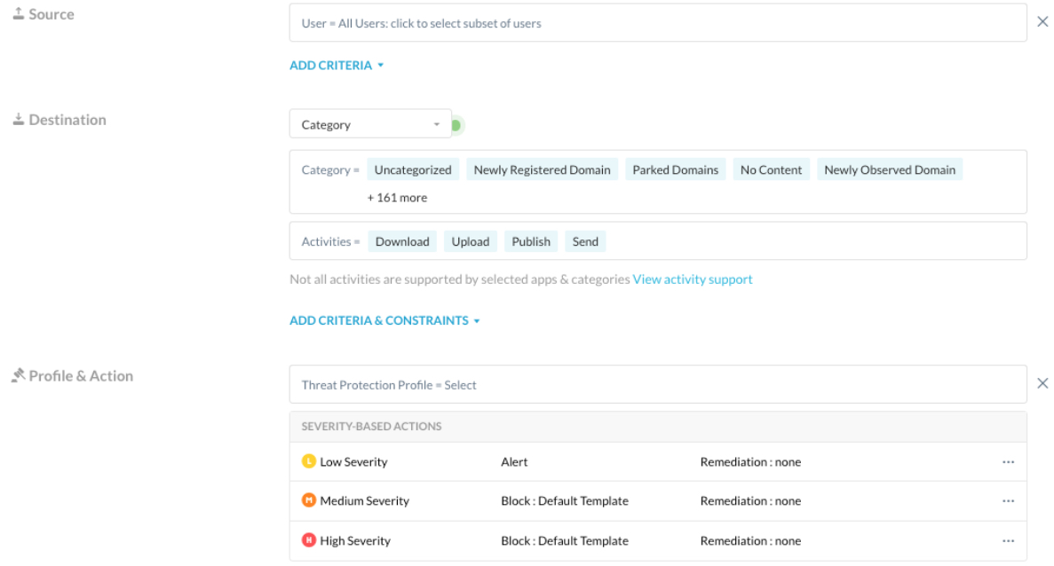
Task: Click the yellow Low Severity badge icon
Action: (308, 461)
